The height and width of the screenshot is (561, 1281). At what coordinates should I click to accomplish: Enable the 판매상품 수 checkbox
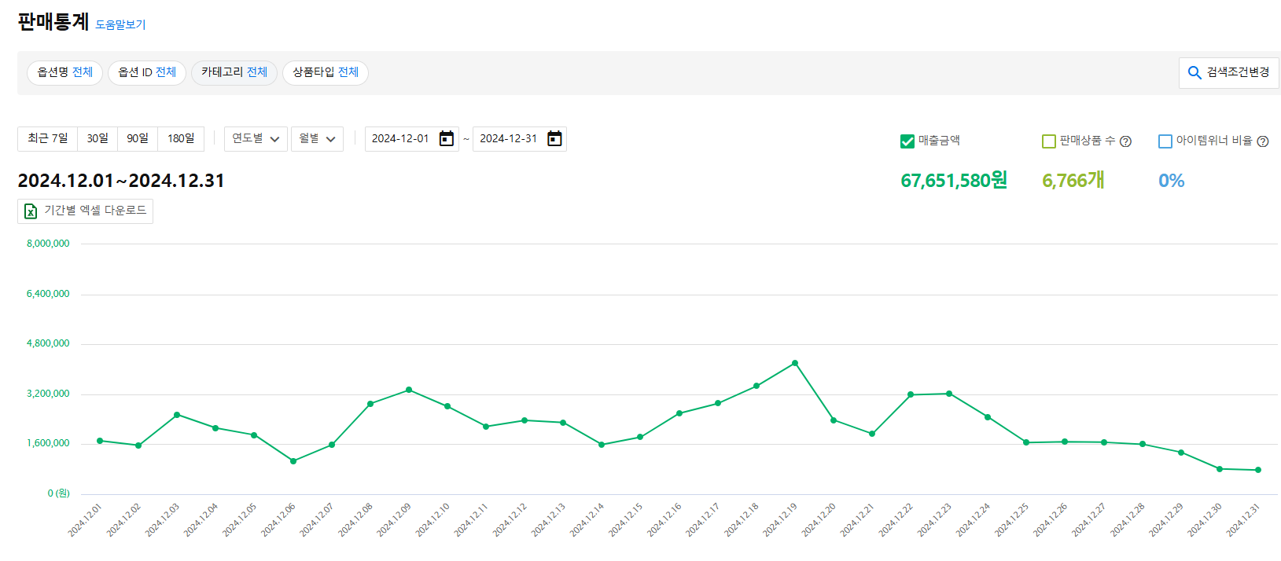[x=1048, y=141]
